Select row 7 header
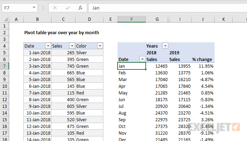Viewport: 247px width, 141px height. tap(4, 66)
